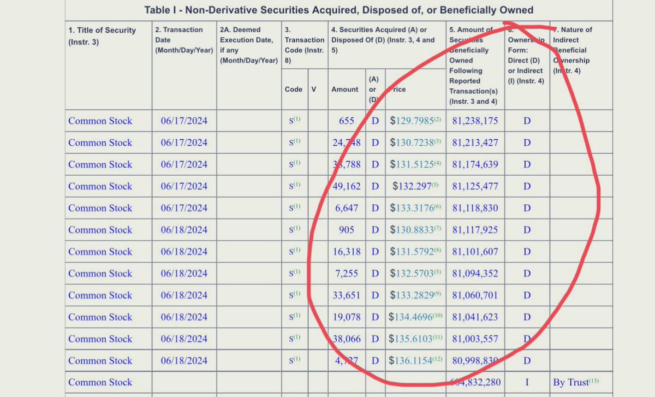Screen dimensions: 655x397
Task: Click the price $130.8833
Action: [412, 230]
